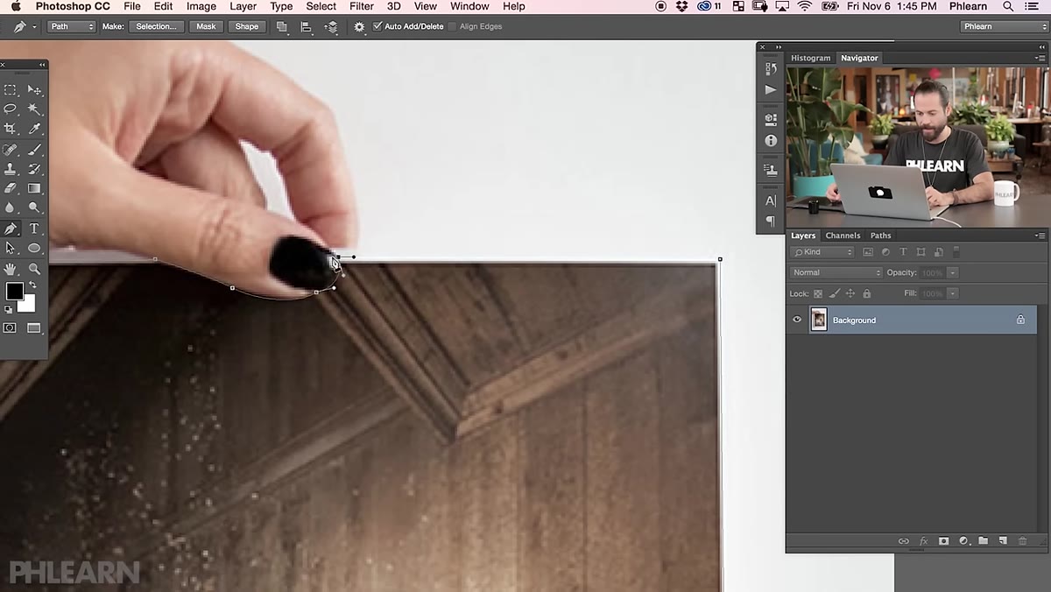Viewport: 1051px width, 592px height.
Task: Open the Normal blend mode dropdown
Action: (836, 272)
